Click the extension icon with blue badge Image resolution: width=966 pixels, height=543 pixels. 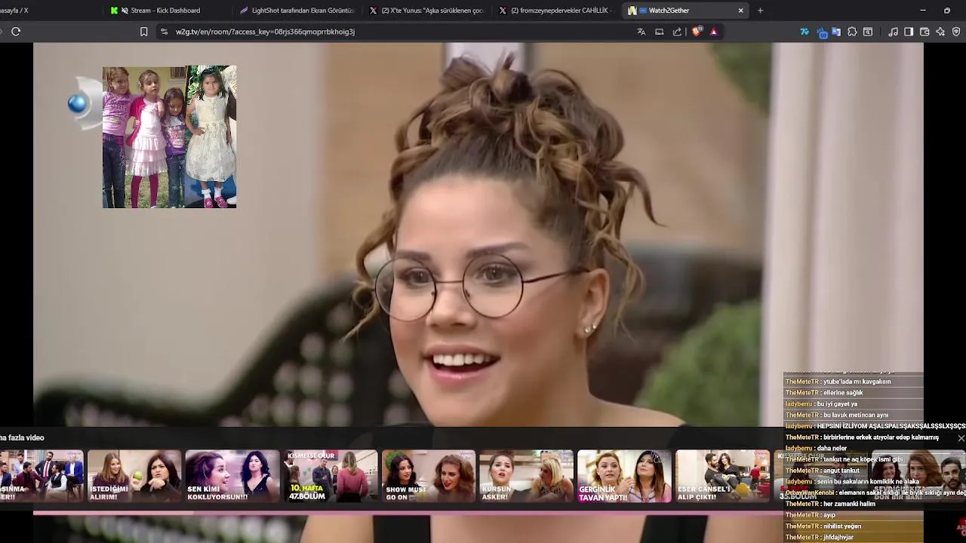[822, 32]
